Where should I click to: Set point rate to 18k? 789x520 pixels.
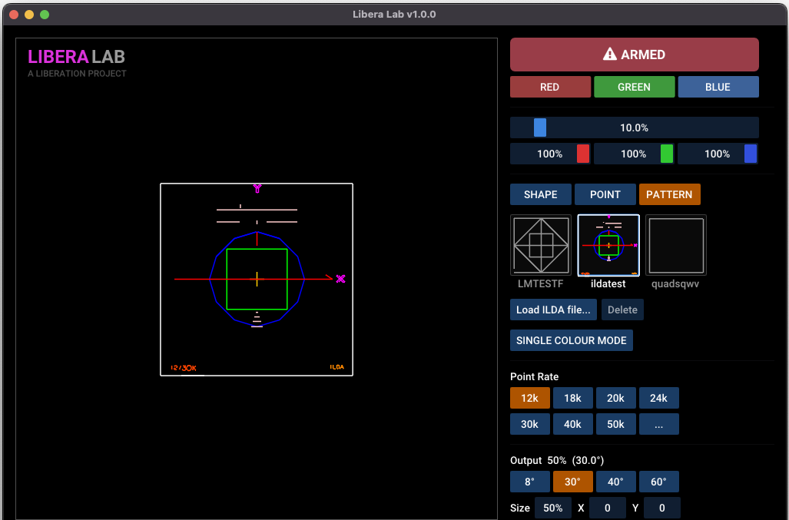coord(572,399)
